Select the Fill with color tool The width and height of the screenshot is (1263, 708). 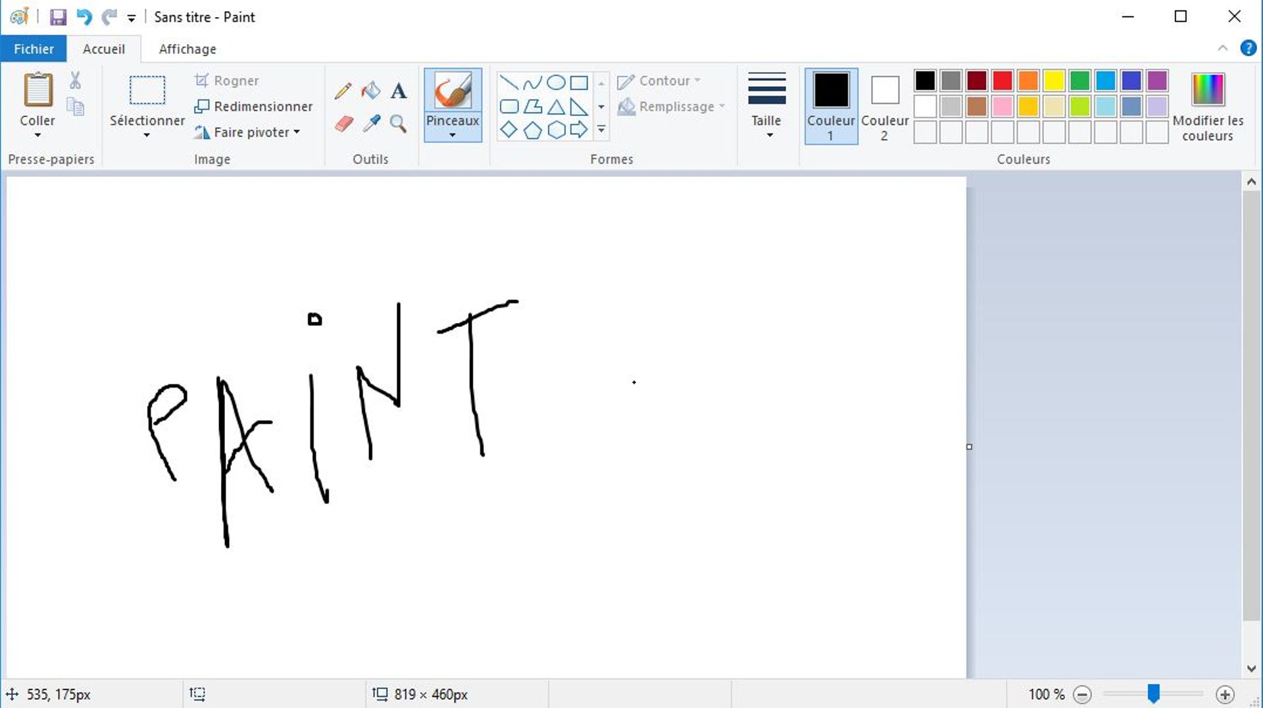click(x=370, y=90)
